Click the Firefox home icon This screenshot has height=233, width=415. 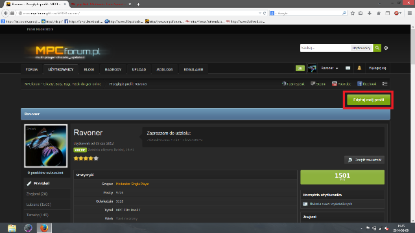(379, 13)
